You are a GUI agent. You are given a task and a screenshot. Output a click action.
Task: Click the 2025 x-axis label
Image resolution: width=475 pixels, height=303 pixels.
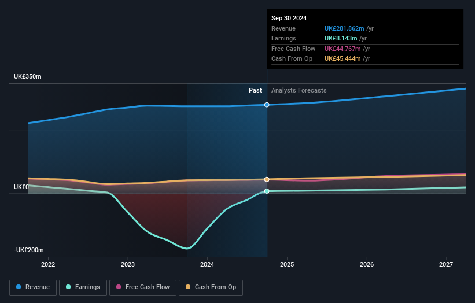click(x=287, y=264)
